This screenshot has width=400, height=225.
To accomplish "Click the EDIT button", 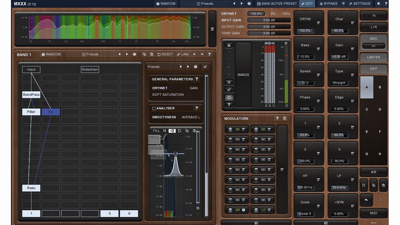I will click(x=307, y=4).
